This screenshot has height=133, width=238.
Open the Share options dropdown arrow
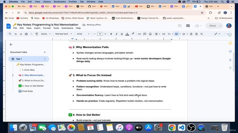tap(220, 26)
